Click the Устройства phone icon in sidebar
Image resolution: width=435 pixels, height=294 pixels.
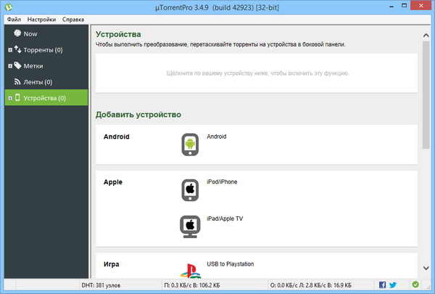(17, 97)
